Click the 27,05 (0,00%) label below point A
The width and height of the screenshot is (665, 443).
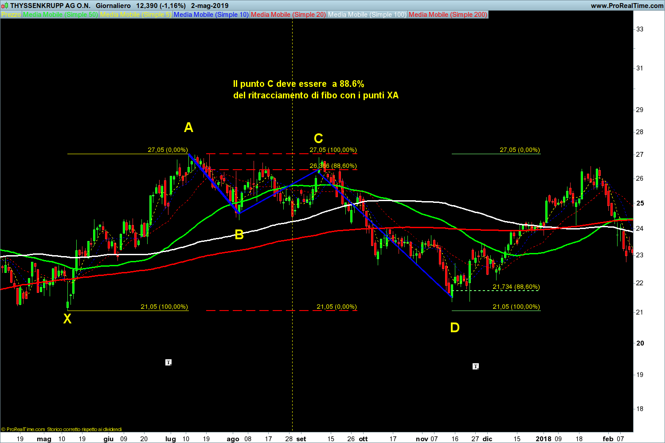(168, 150)
